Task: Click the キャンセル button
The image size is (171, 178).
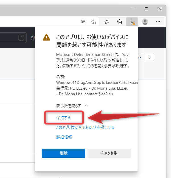Action: (x=109, y=153)
